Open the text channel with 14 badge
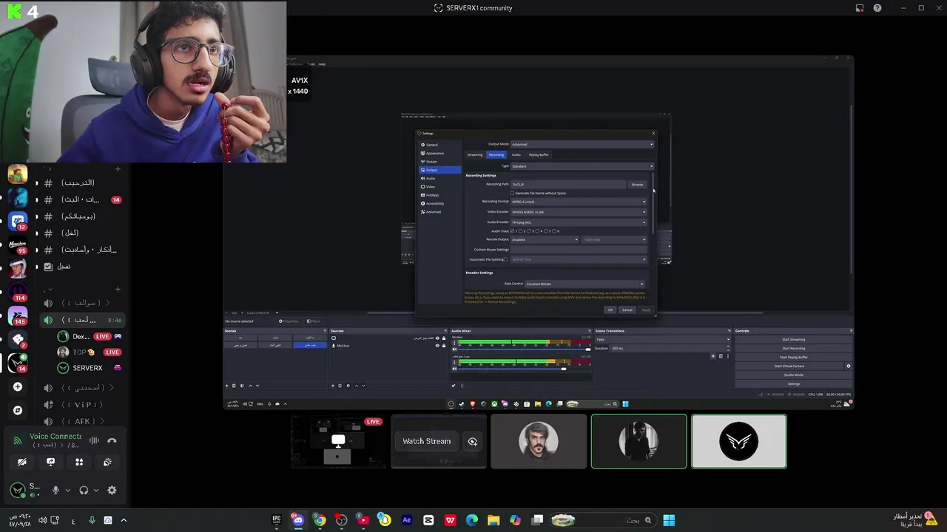Viewport: 947px width, 532px height. click(x=80, y=199)
